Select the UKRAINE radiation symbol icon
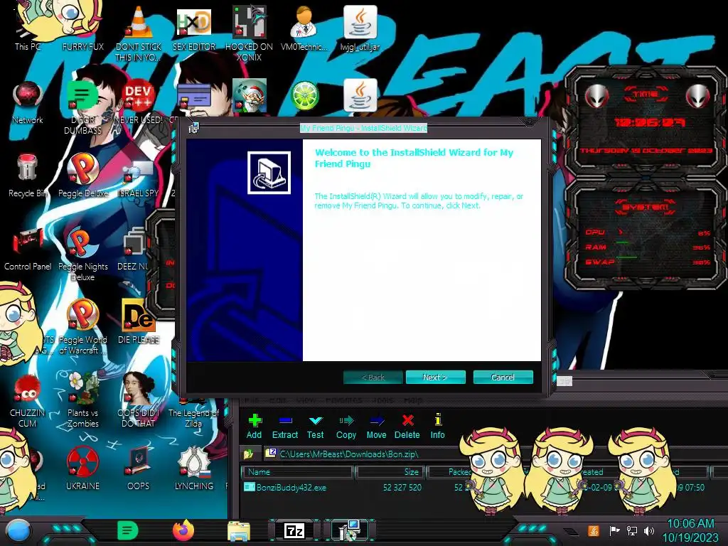 tap(83, 469)
